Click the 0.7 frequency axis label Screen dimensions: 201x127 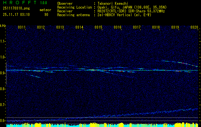pos(2,105)
